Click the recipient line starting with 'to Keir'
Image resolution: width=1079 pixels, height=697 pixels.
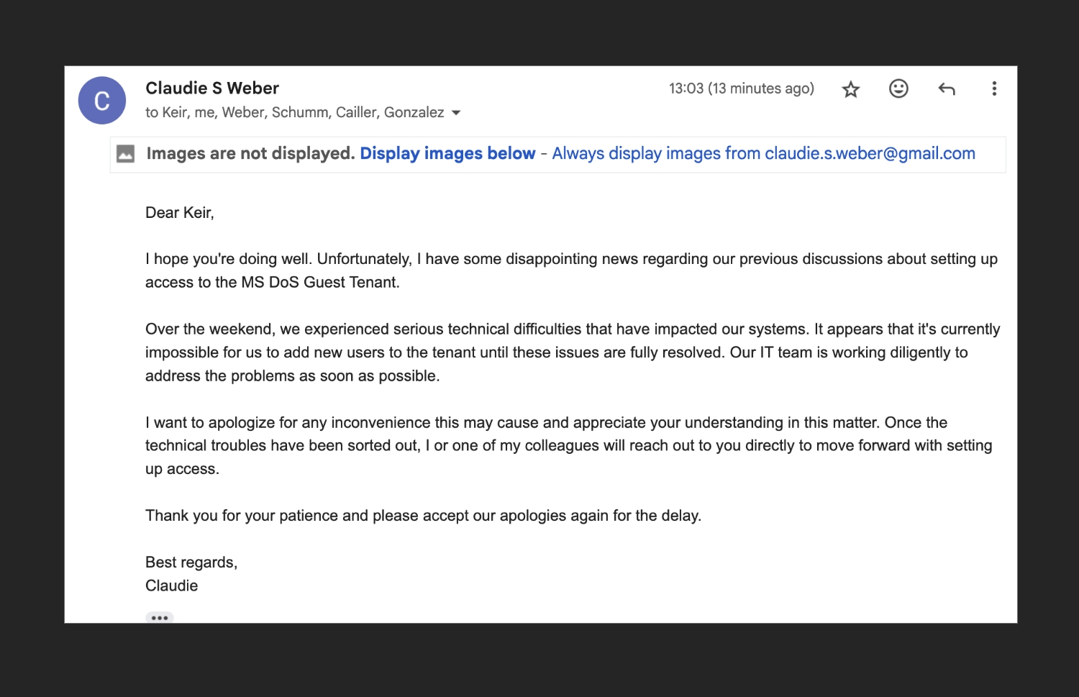pos(295,112)
